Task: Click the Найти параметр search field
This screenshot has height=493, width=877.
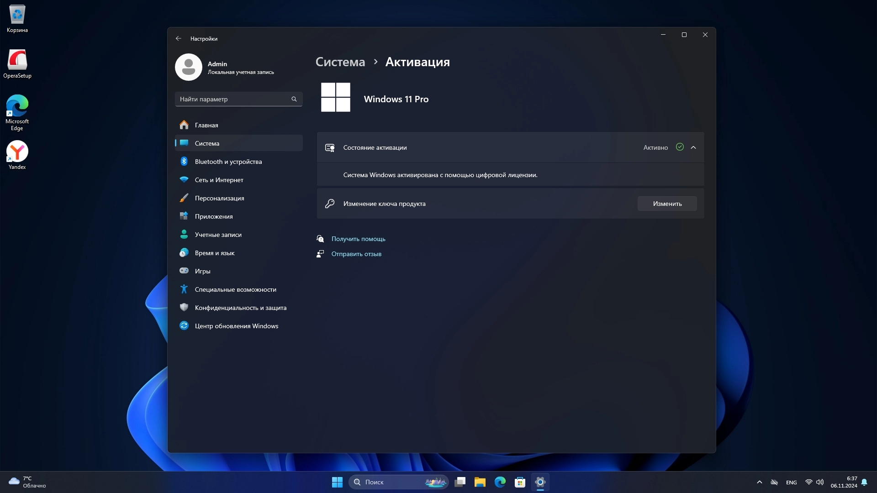Action: tap(233, 99)
